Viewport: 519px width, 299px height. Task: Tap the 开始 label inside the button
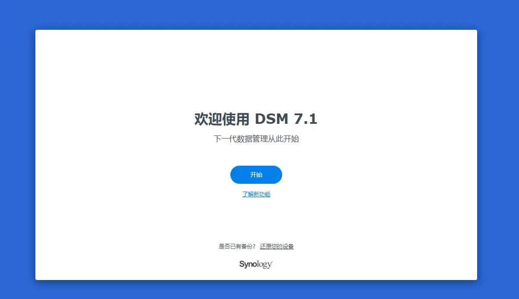(x=256, y=175)
